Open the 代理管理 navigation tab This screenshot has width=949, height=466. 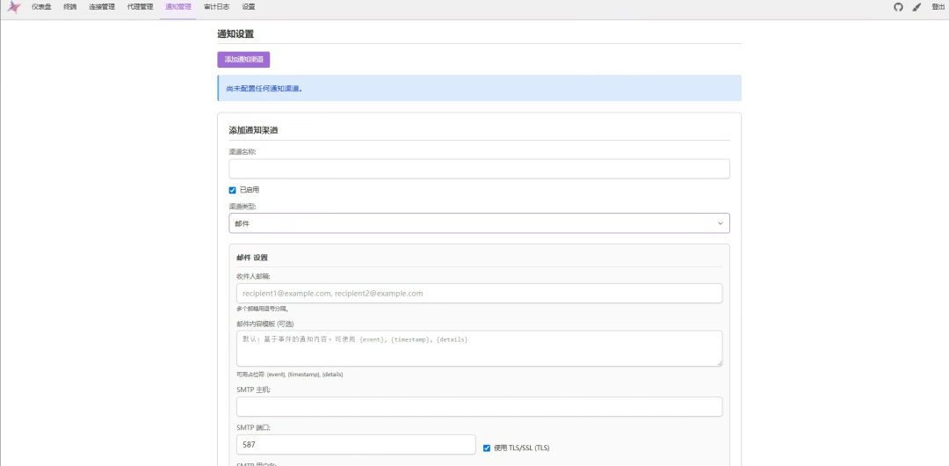tap(140, 7)
